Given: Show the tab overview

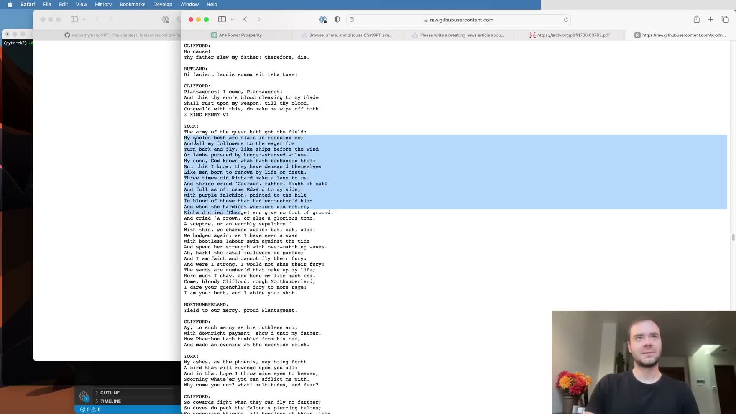Looking at the screenshot, I should pos(725,20).
